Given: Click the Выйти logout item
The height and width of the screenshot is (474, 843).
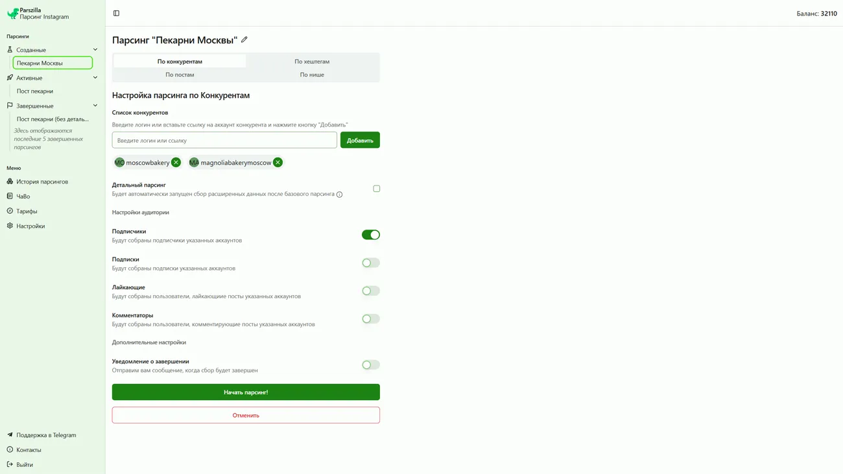Looking at the screenshot, I should tap(25, 465).
